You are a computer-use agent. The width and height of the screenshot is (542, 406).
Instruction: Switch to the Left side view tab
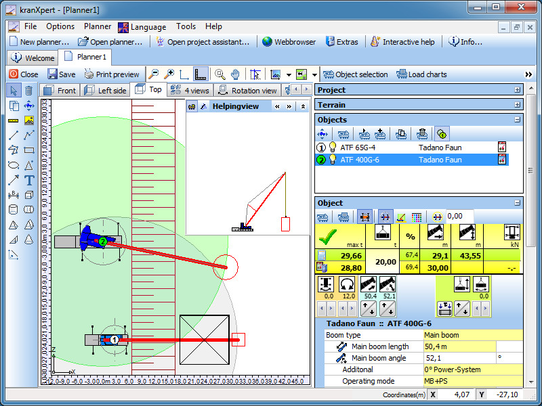coord(106,90)
